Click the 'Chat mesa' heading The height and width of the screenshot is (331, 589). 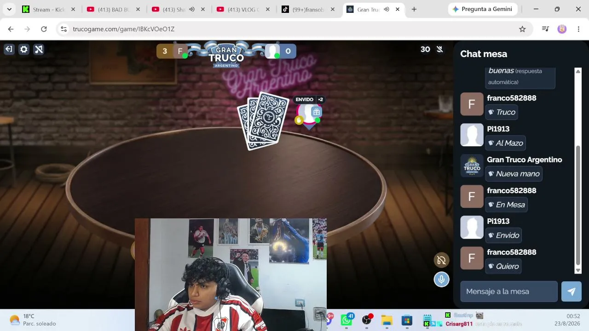pos(484,54)
